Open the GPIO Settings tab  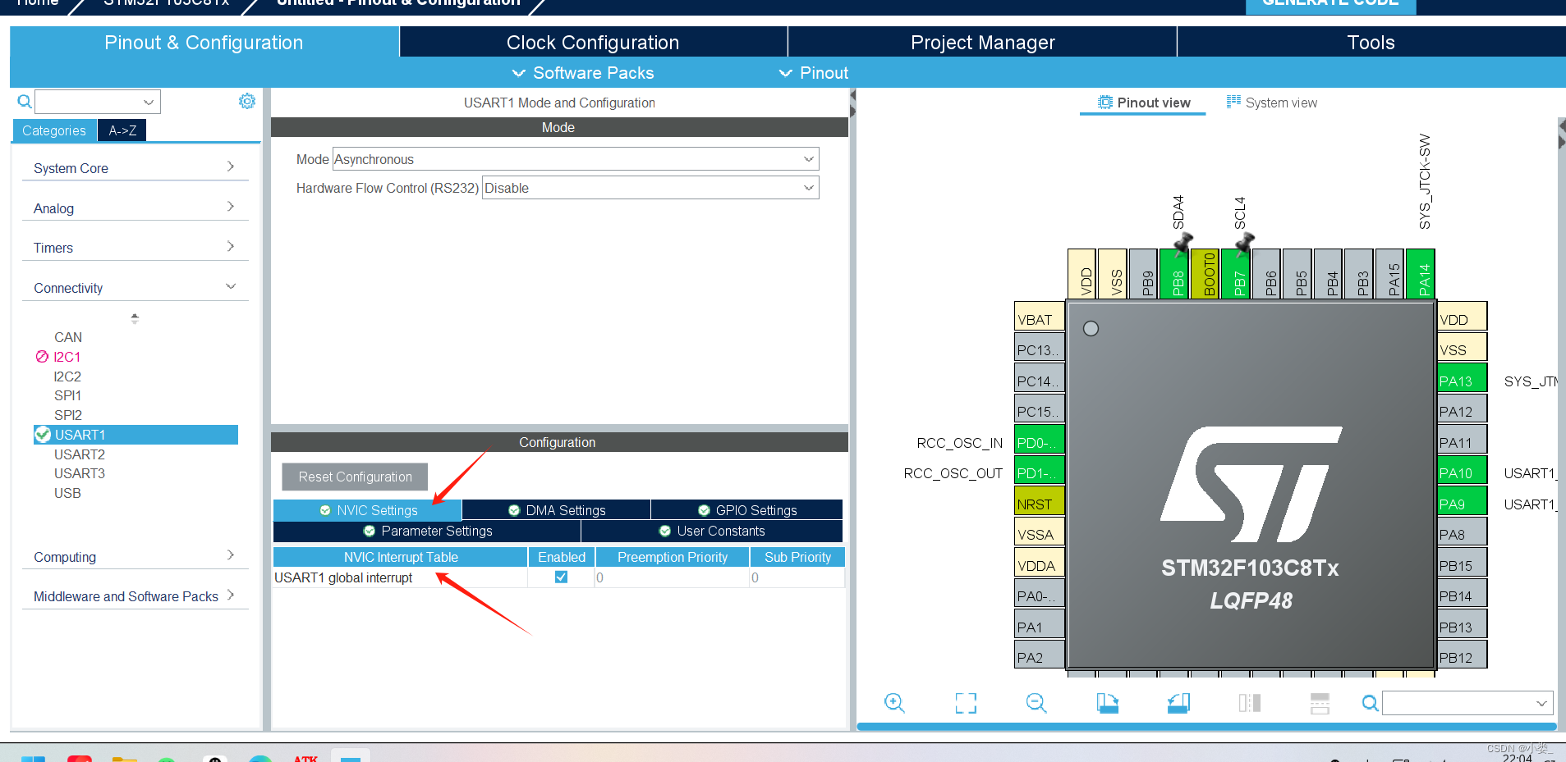click(x=747, y=509)
